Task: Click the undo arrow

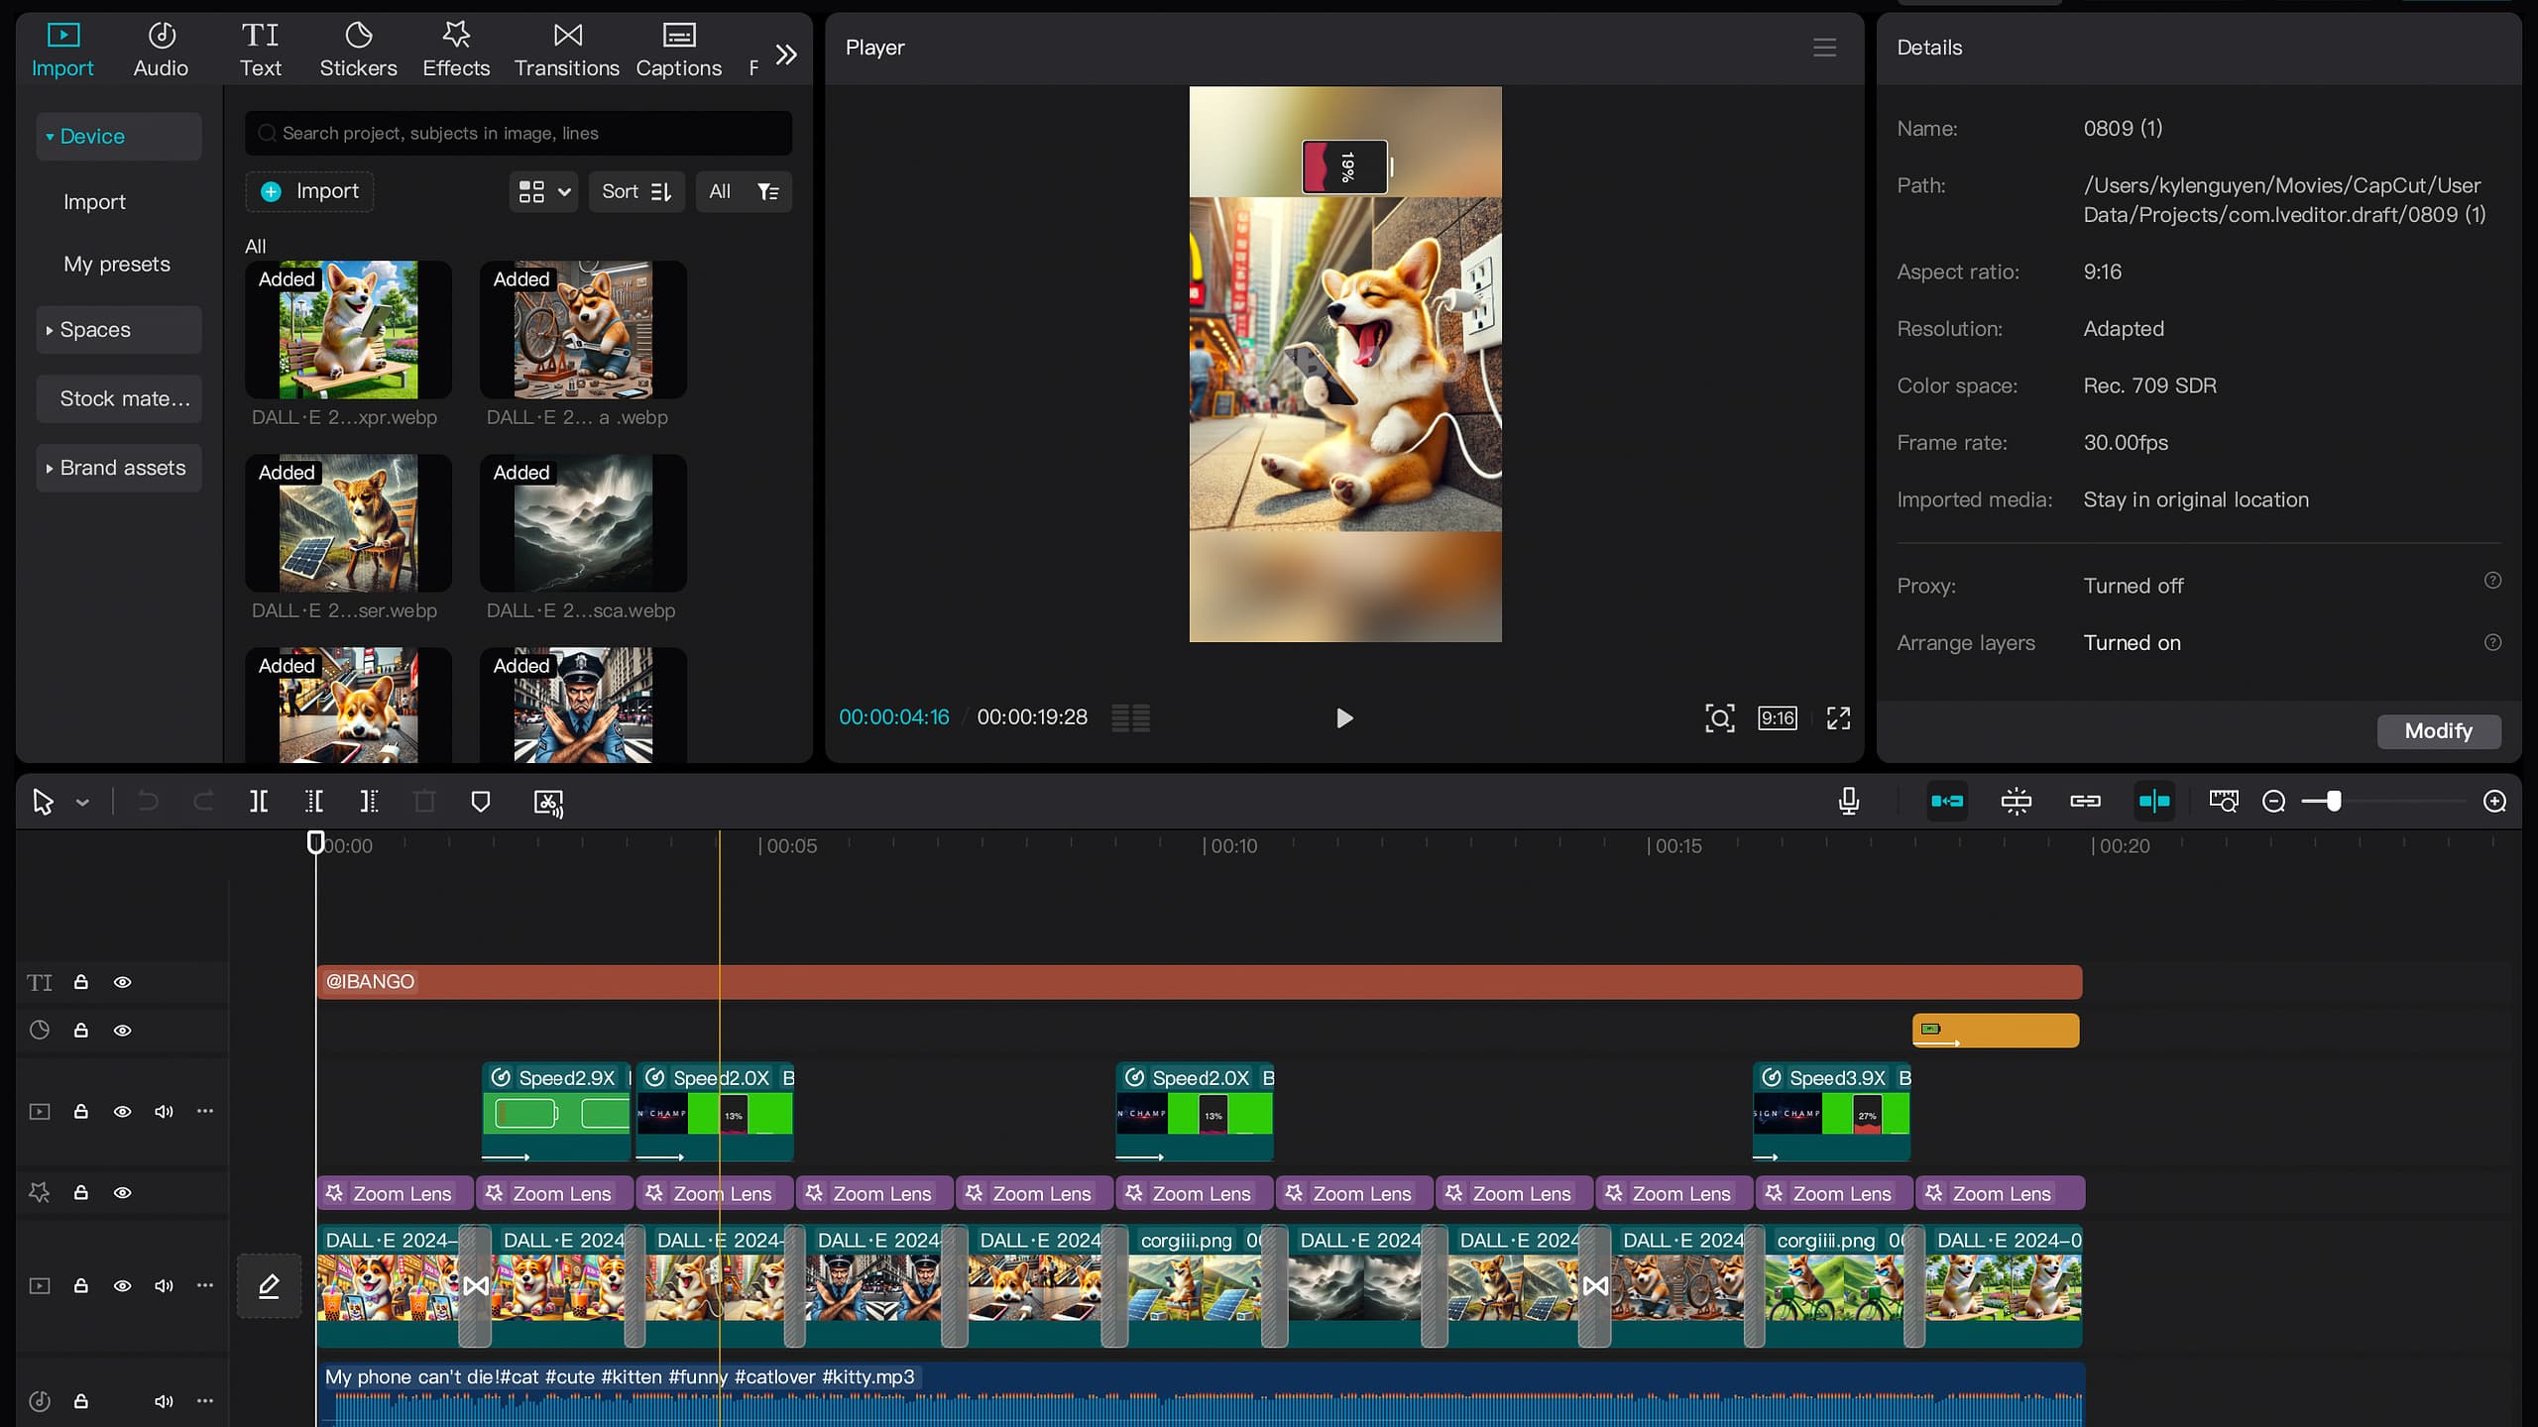Action: pyautogui.click(x=148, y=802)
